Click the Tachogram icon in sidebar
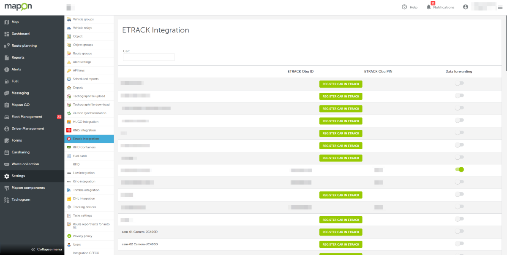Screen dimensions: 507x255 point(7,199)
